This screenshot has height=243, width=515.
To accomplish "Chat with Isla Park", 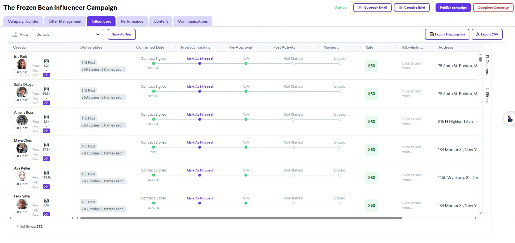I will 22,72.
